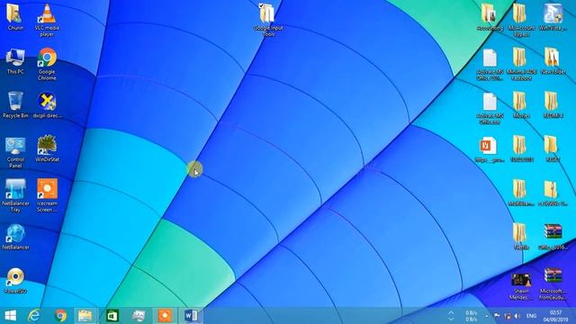Change input language ENG

click(x=531, y=316)
